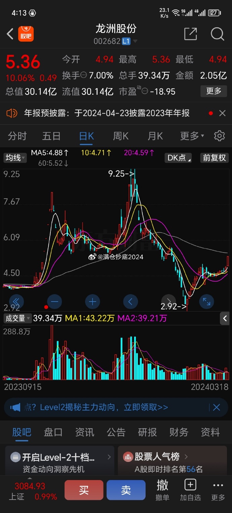Open the 财务 section tab
The height and width of the screenshot is (513, 232).
click(x=179, y=432)
